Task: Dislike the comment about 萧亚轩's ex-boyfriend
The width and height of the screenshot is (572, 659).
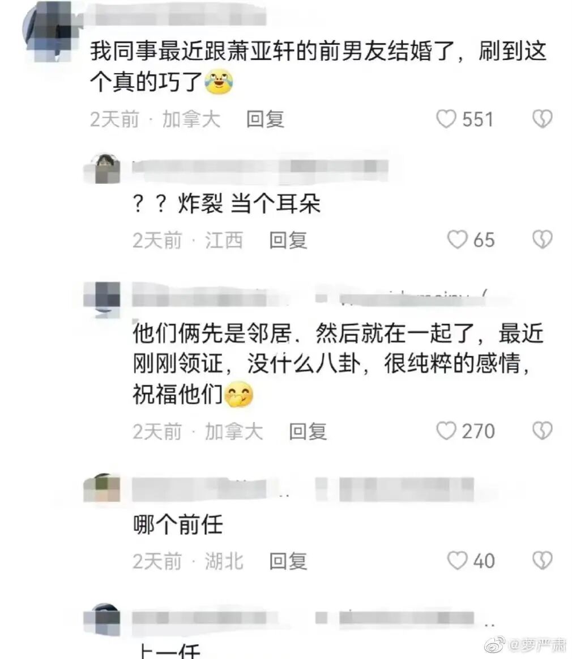Action: point(542,119)
